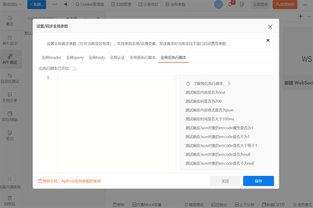Click the 关闭 button in dialog

(225, 181)
